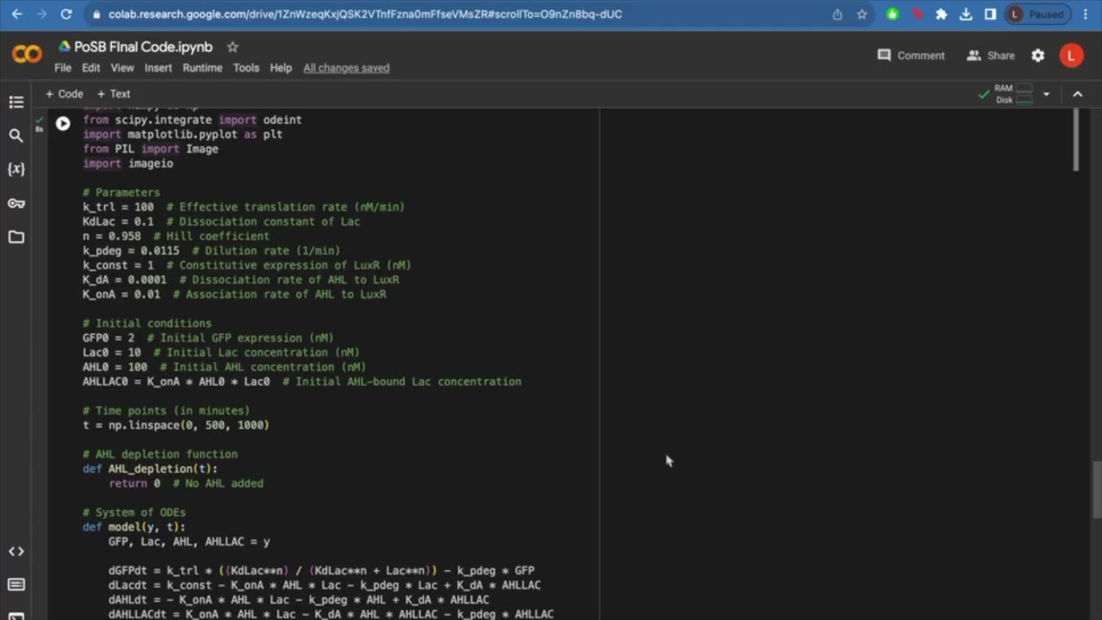Screen dimensions: 1102x620
Task: Open the browser extensions puzzle icon
Action: [941, 14]
